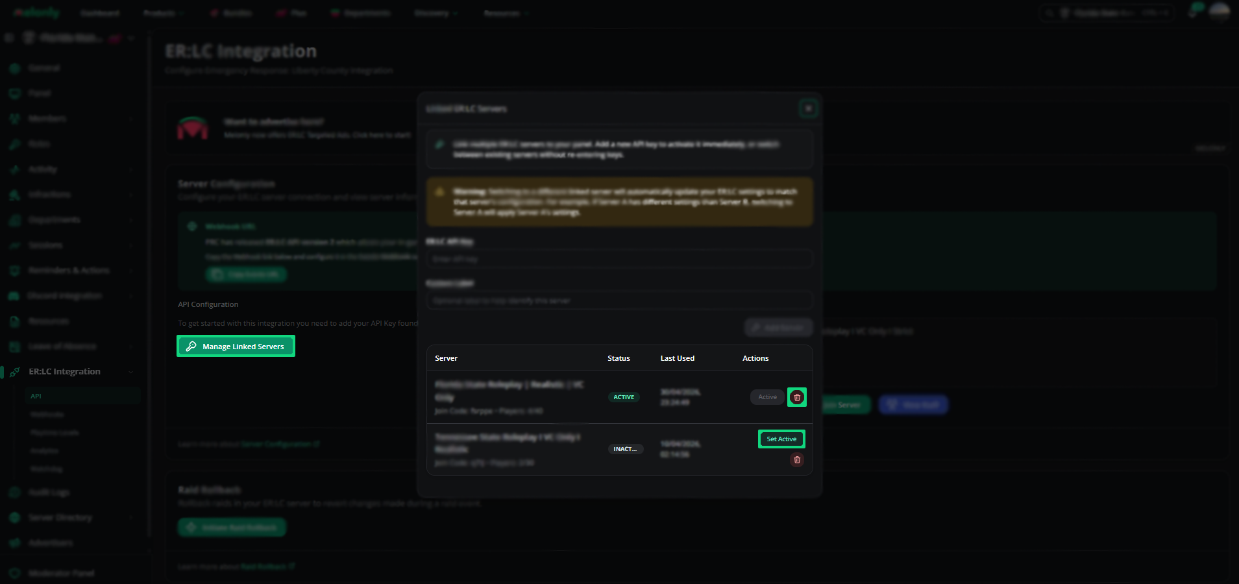This screenshot has height=584, width=1239.
Task: Open Dashboard in the top navigation
Action: coord(100,13)
